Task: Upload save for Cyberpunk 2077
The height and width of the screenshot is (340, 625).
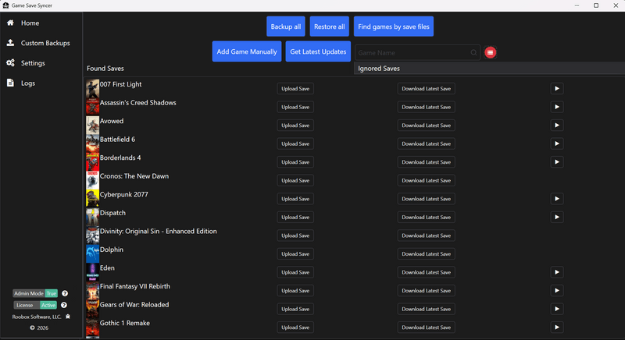Action: click(295, 199)
